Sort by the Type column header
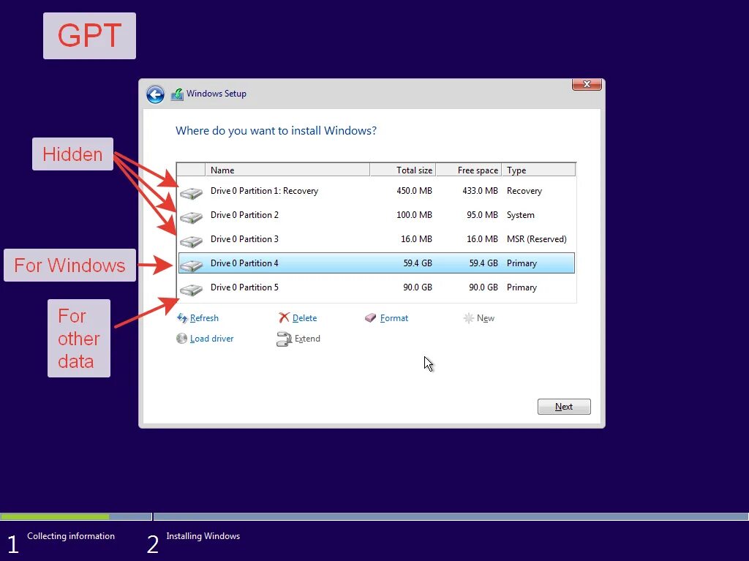The width and height of the screenshot is (749, 561). 538,170
